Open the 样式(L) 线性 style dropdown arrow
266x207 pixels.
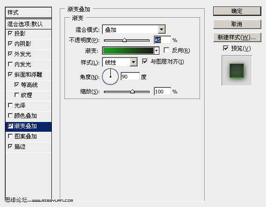tap(134, 62)
